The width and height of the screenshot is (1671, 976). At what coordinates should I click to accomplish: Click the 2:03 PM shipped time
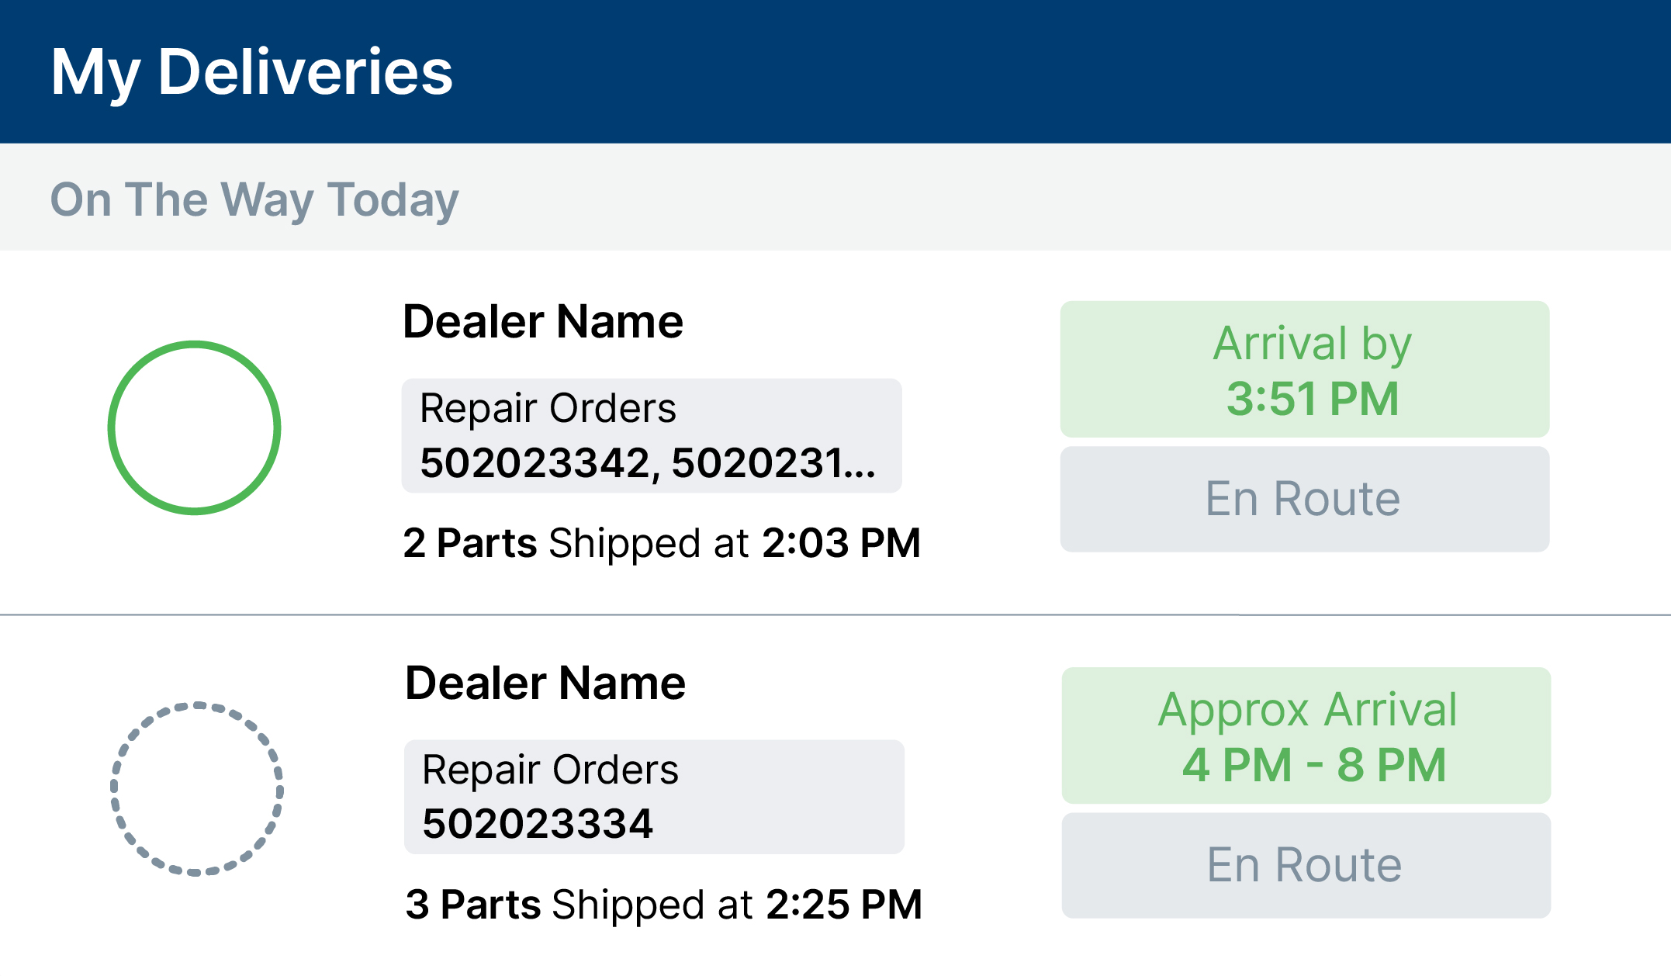tap(841, 543)
